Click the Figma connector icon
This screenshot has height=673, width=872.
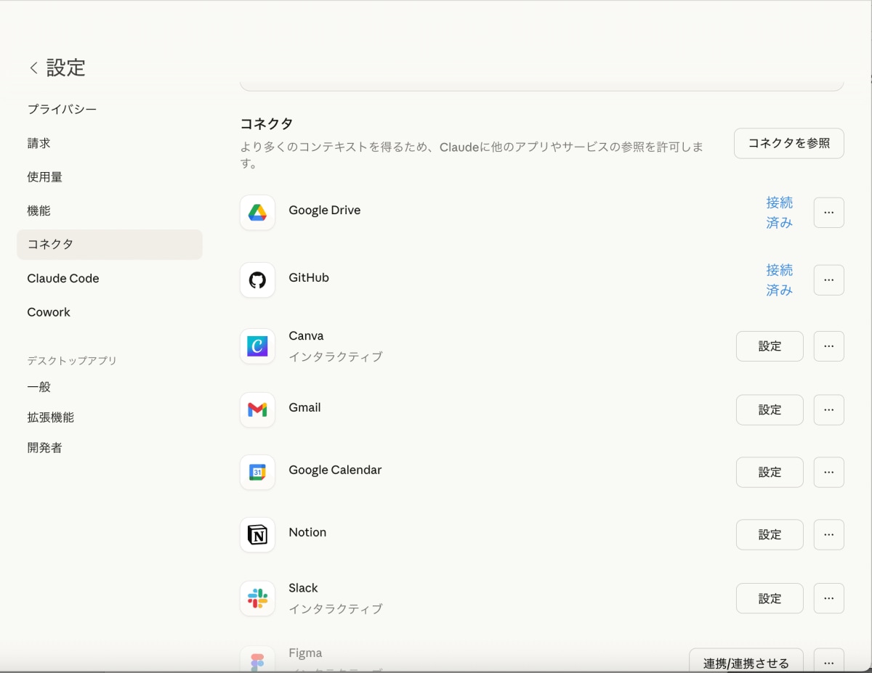tap(257, 659)
